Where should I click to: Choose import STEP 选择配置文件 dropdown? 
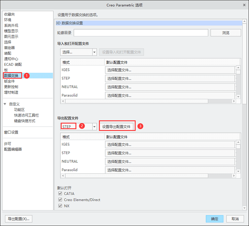(170, 78)
